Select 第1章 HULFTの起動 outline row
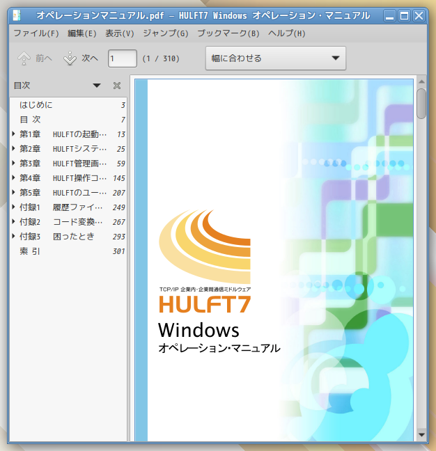The image size is (436, 451). tap(68, 134)
